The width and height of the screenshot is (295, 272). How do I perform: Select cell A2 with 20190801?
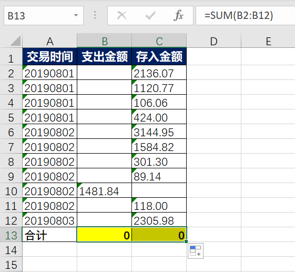(49, 73)
